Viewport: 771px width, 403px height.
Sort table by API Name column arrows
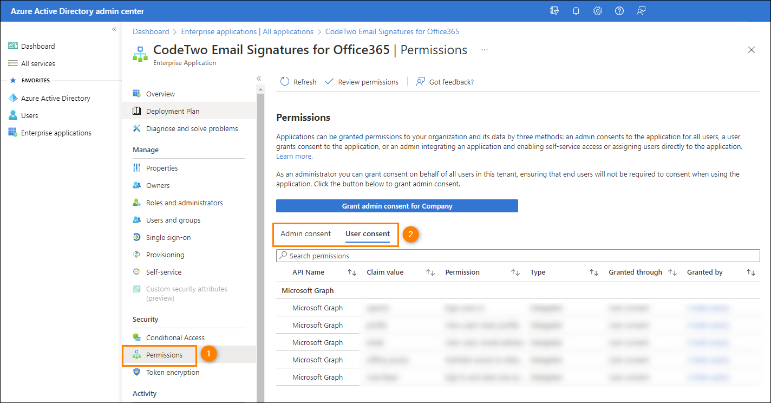[352, 272]
